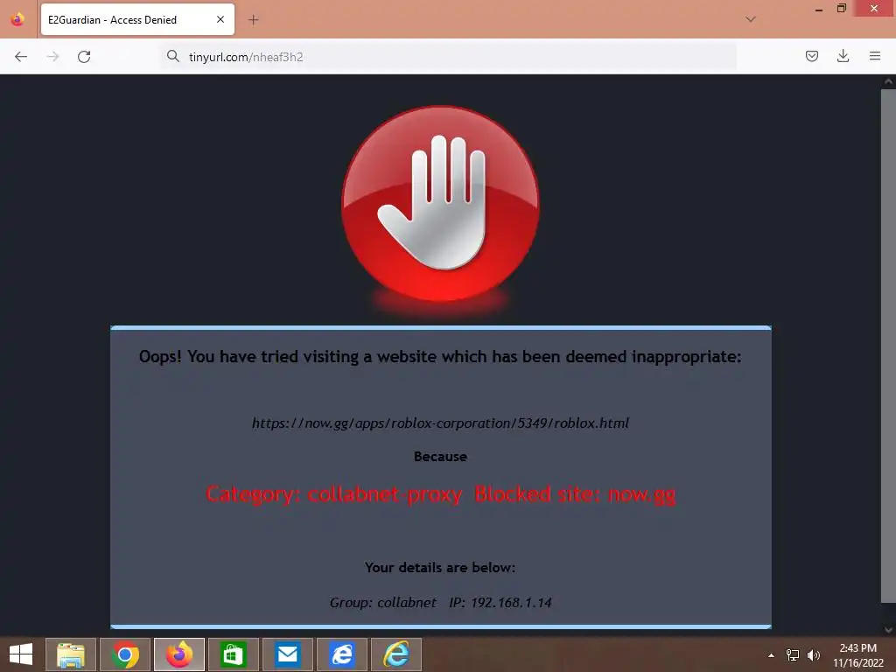Click the "Group: collabnet IP: 192.168.1.14" text
This screenshot has height=672, width=896.
coord(441,602)
